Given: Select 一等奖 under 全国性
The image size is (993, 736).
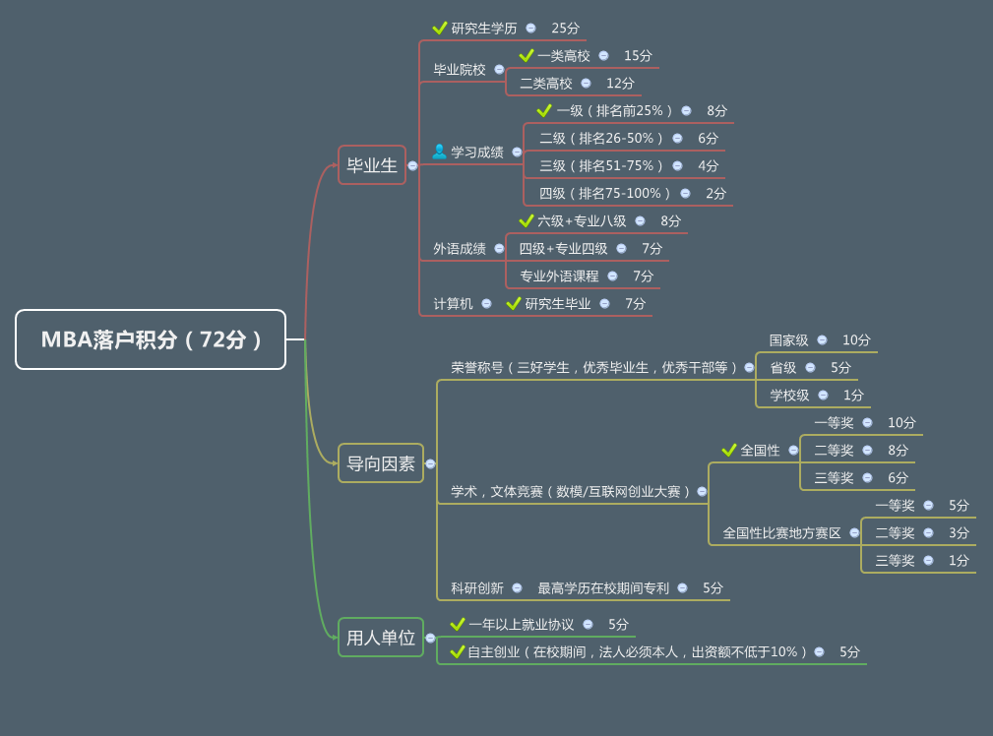Looking at the screenshot, I should 834,422.
